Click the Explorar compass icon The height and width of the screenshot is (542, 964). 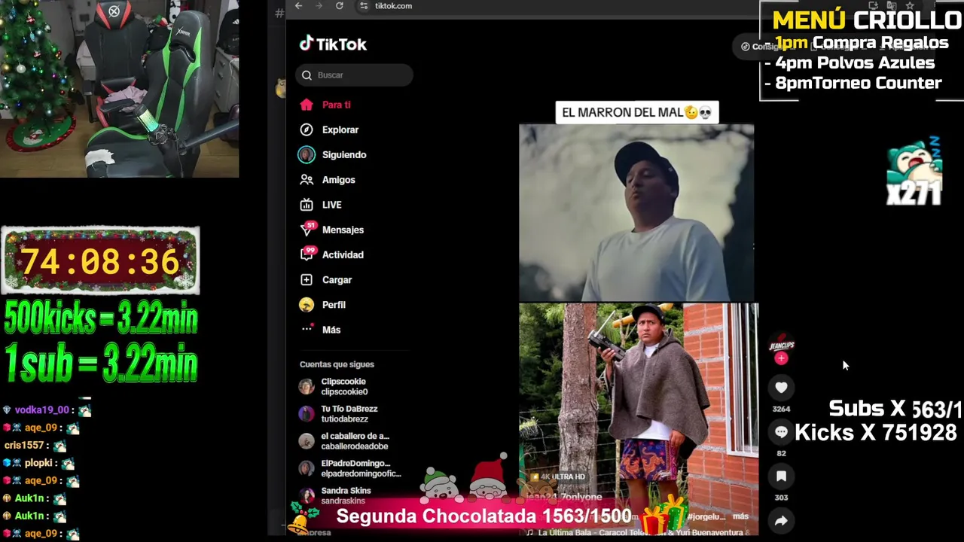tap(306, 129)
